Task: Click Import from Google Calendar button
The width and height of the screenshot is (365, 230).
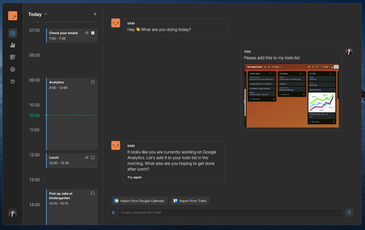Action: click(139, 201)
